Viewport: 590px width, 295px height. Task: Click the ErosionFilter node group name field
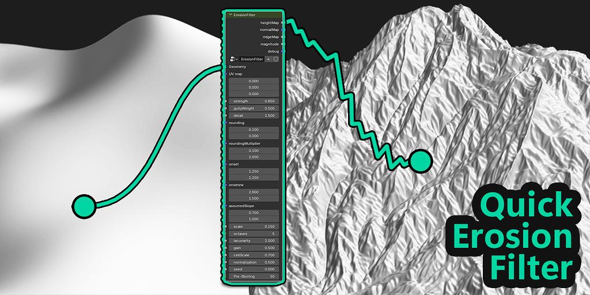coord(252,59)
